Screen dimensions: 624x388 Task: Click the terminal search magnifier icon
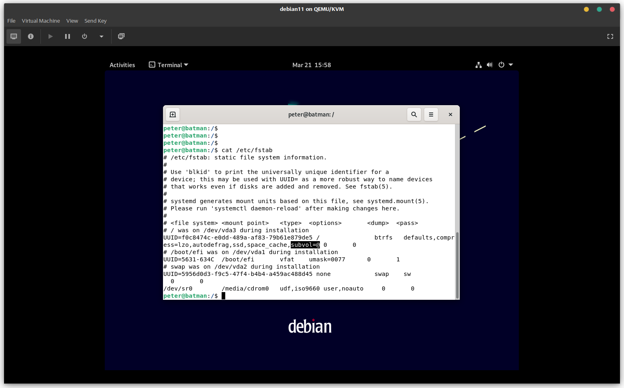(414, 114)
